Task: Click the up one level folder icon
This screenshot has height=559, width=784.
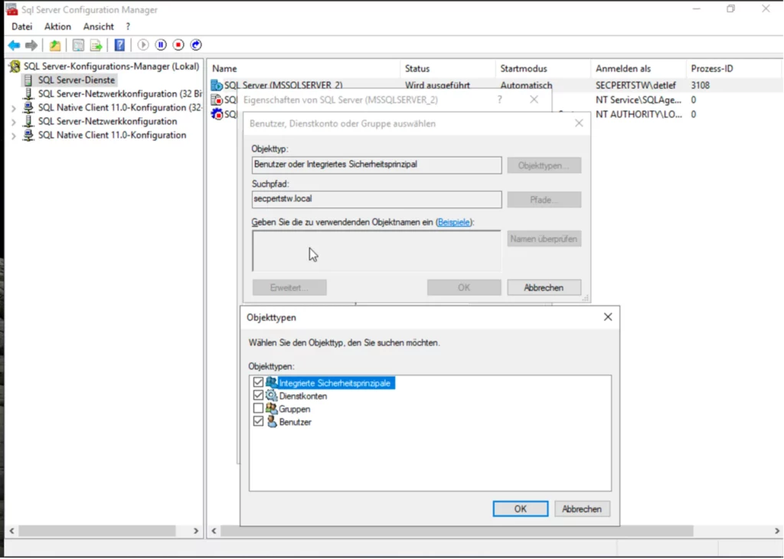Action: point(55,45)
